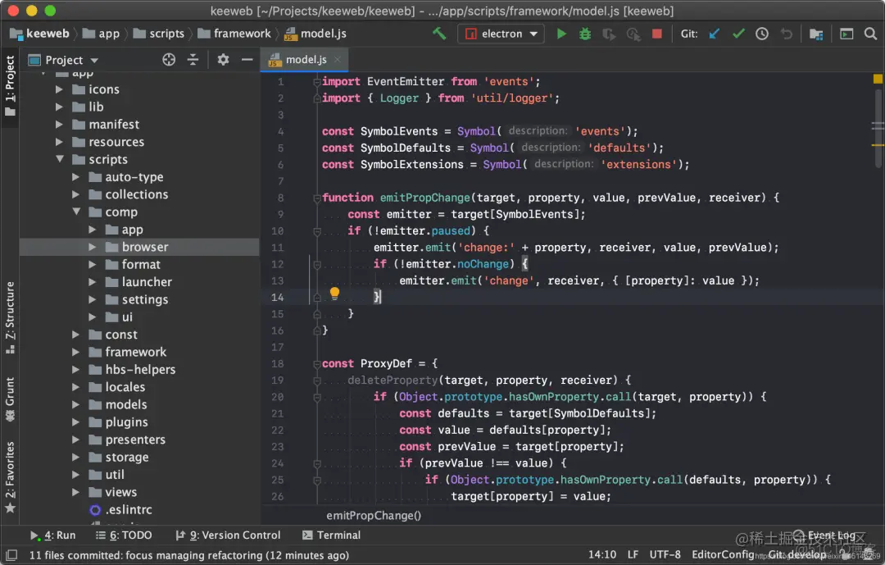The image size is (885, 565).
Task: Open the 4: Run tool window
Action: coord(52,535)
